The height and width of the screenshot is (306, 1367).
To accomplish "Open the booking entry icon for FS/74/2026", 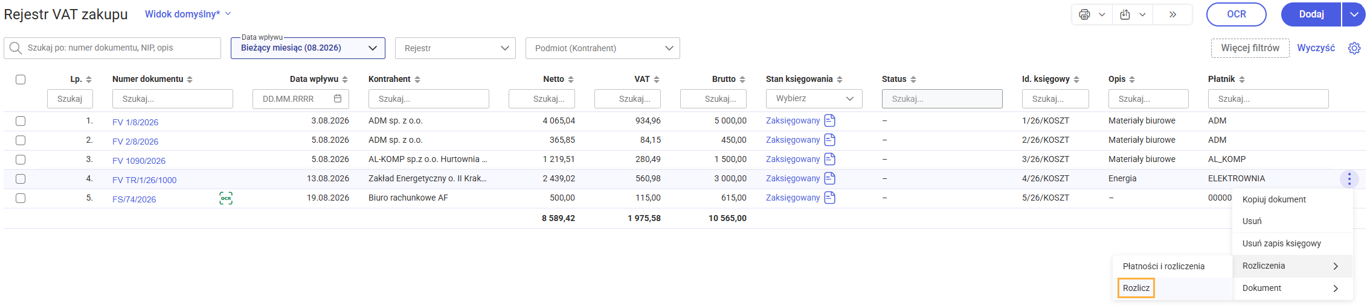I will coord(830,198).
